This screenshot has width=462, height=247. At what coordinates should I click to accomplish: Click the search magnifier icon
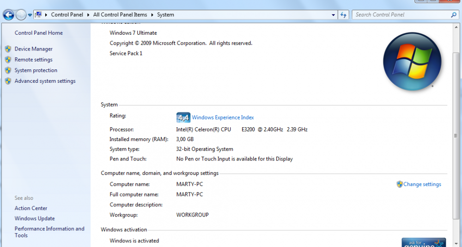pos(454,15)
